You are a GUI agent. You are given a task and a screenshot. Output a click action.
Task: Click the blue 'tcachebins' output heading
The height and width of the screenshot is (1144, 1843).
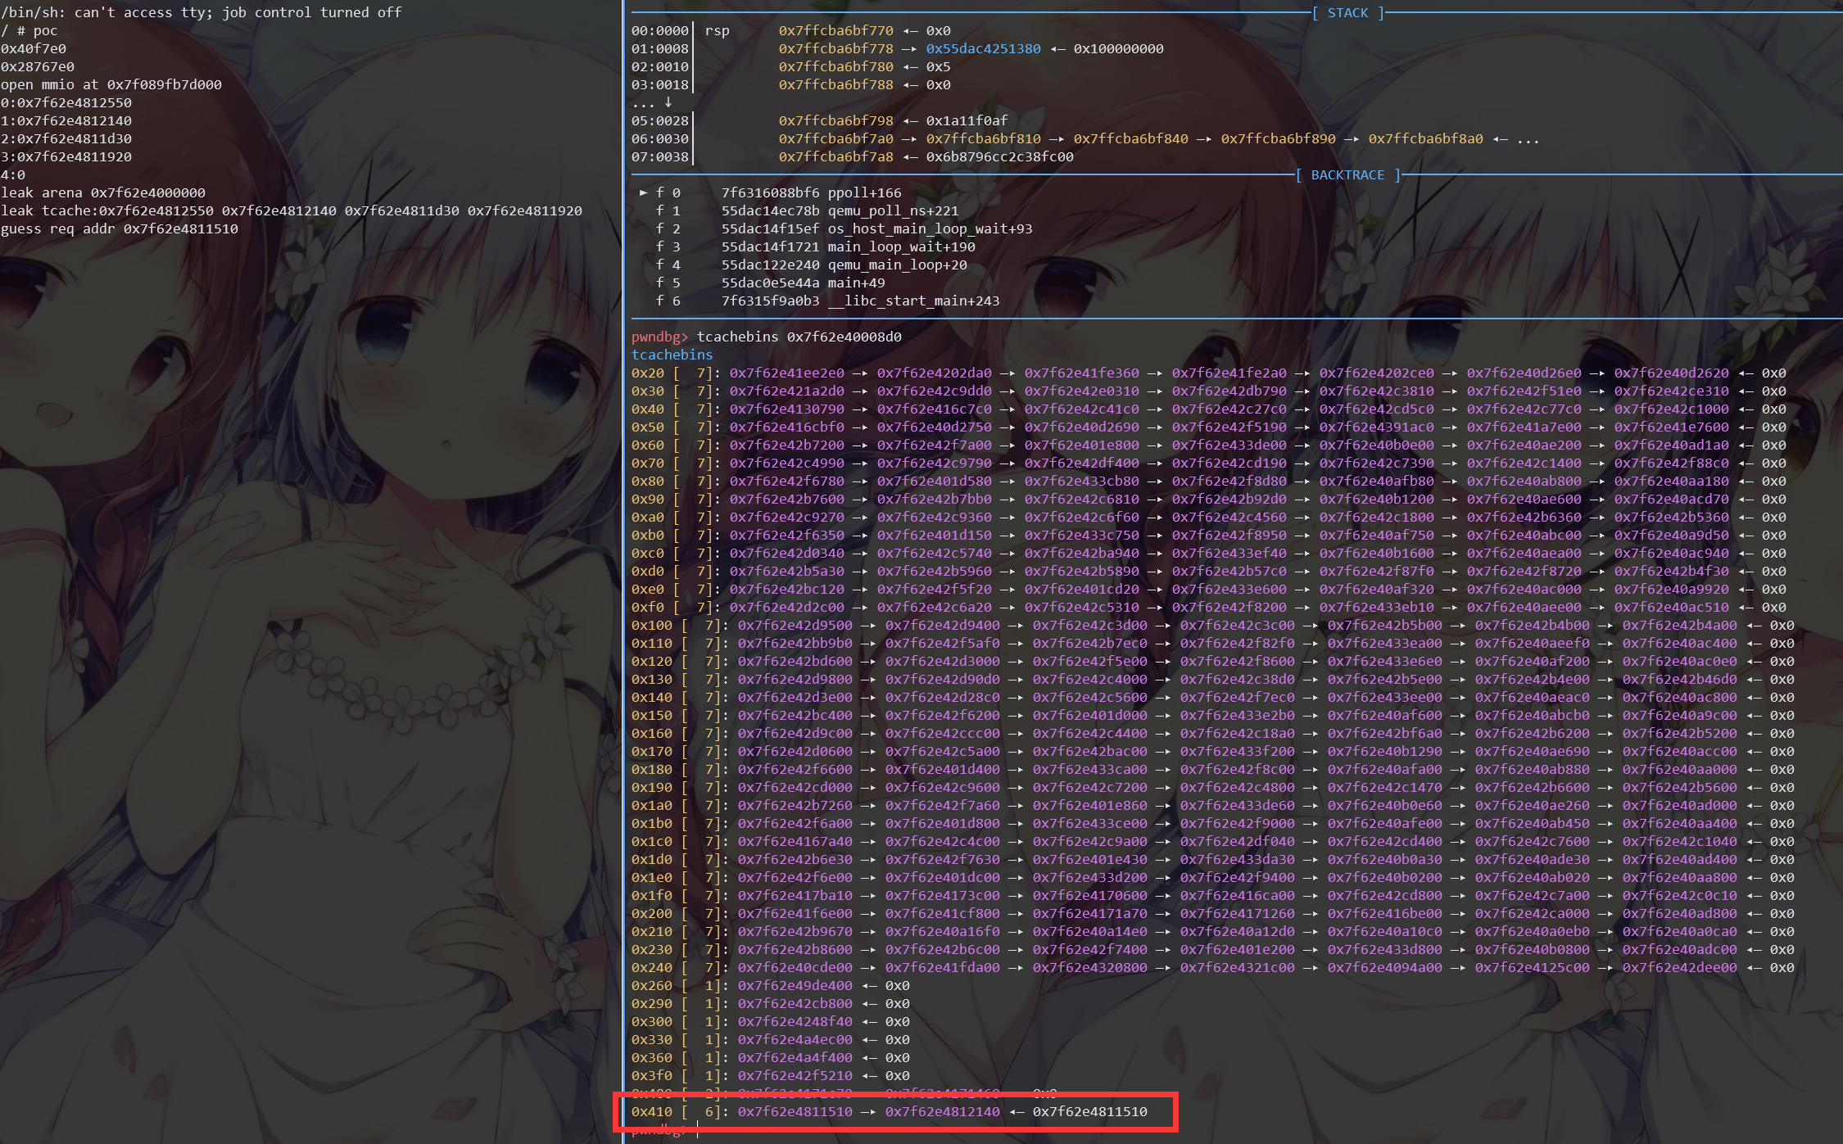tap(672, 355)
